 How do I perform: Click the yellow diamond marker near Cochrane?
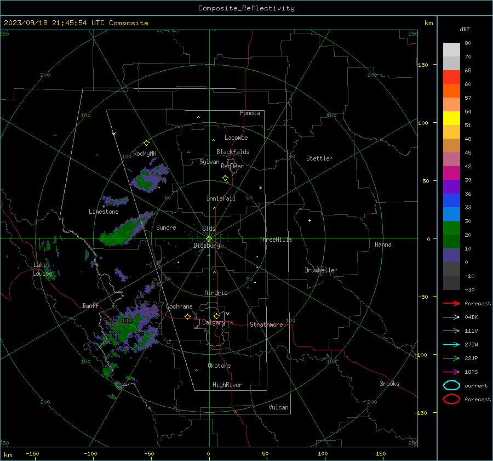click(188, 316)
